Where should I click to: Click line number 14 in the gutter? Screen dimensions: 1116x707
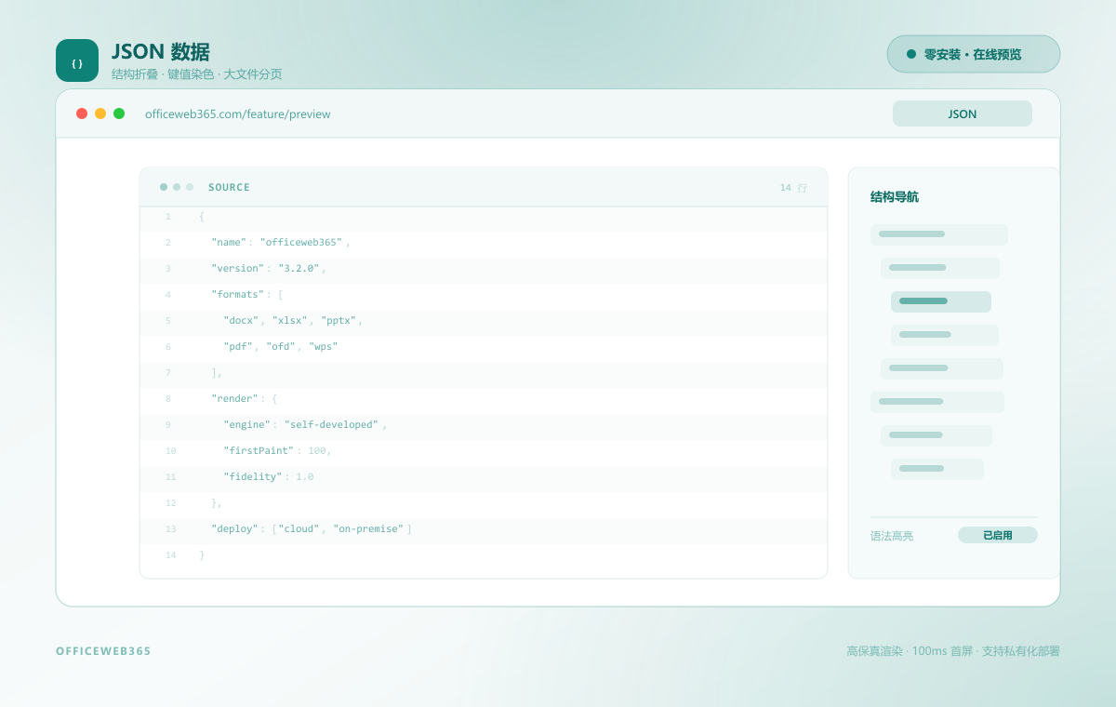coord(170,555)
